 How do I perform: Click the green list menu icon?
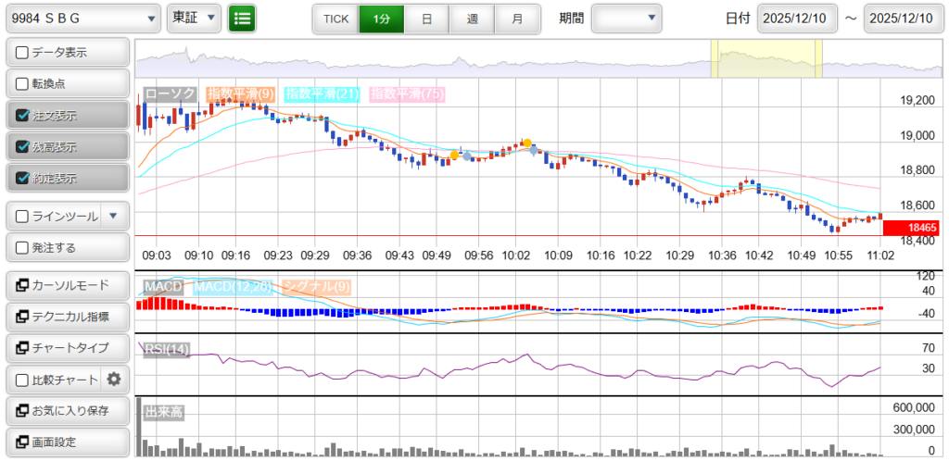(242, 18)
